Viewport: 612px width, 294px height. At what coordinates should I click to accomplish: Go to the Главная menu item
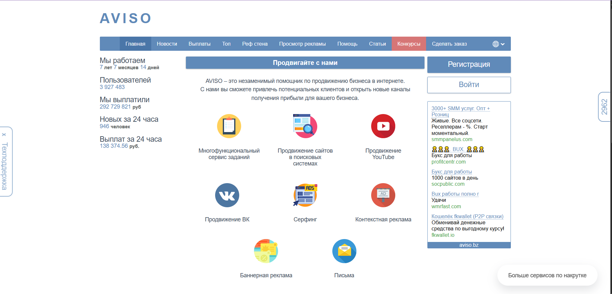coord(135,44)
